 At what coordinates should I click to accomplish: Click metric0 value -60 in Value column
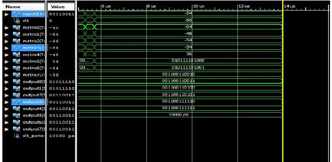pos(54,28)
